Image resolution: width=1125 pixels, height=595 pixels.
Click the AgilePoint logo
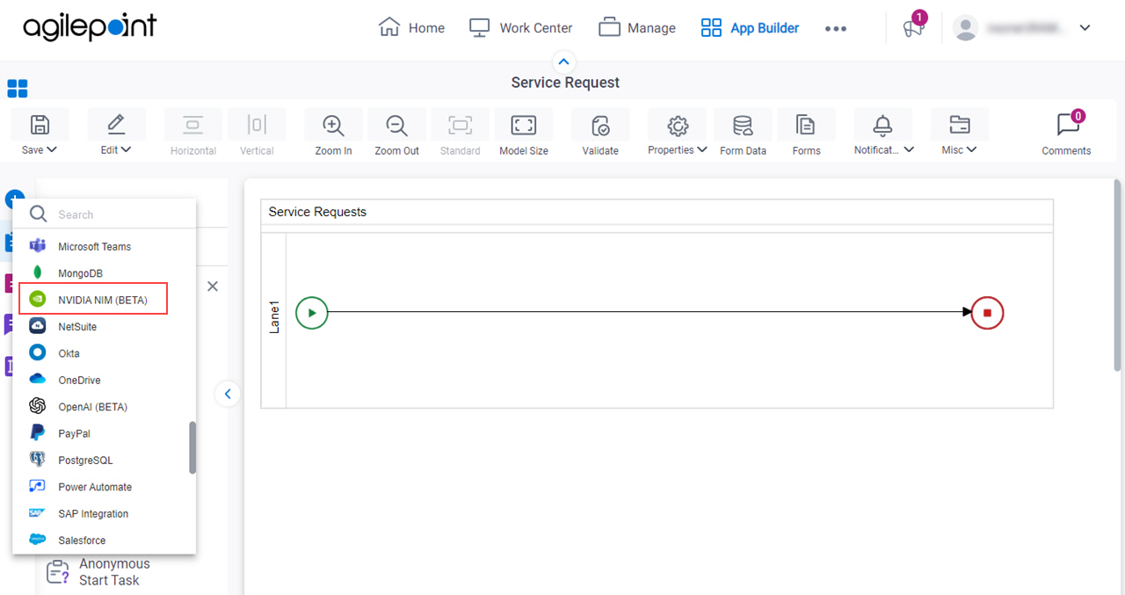click(90, 27)
